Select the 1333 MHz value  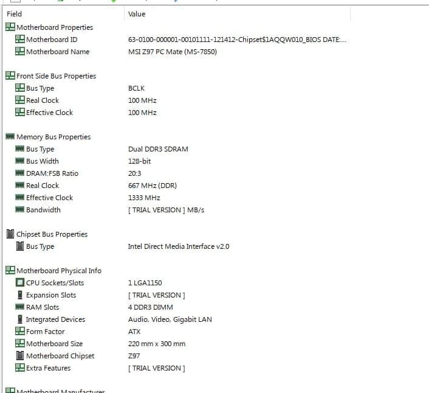(144, 198)
